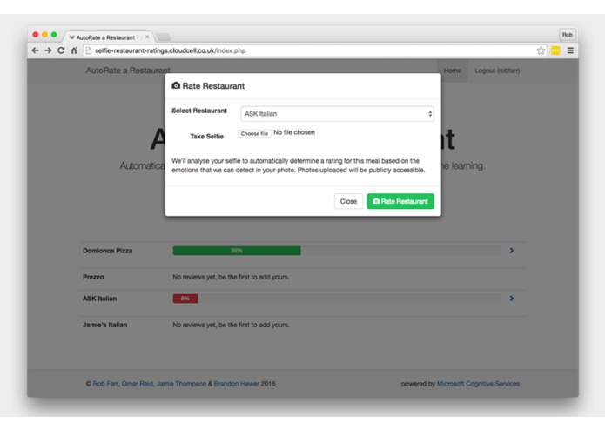Click Logout (robfarr) in navbar
605x430 pixels.
497,71
